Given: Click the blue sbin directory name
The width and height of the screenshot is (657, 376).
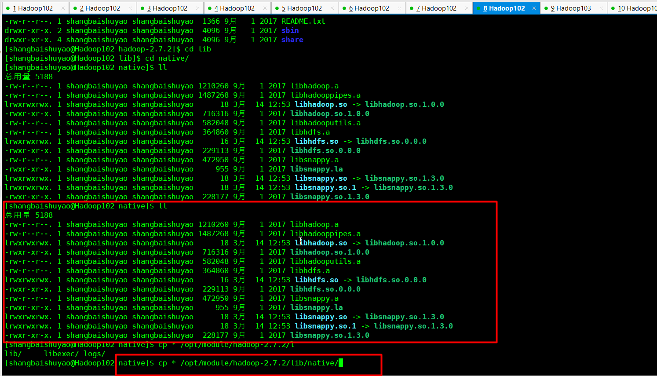Looking at the screenshot, I should [x=290, y=30].
